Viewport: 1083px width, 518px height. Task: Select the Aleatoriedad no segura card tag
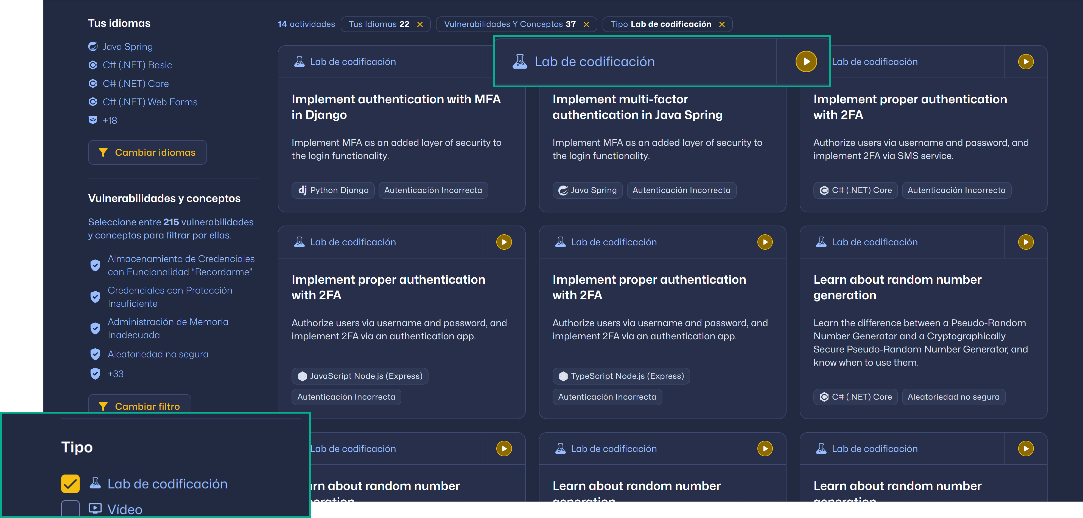953,397
